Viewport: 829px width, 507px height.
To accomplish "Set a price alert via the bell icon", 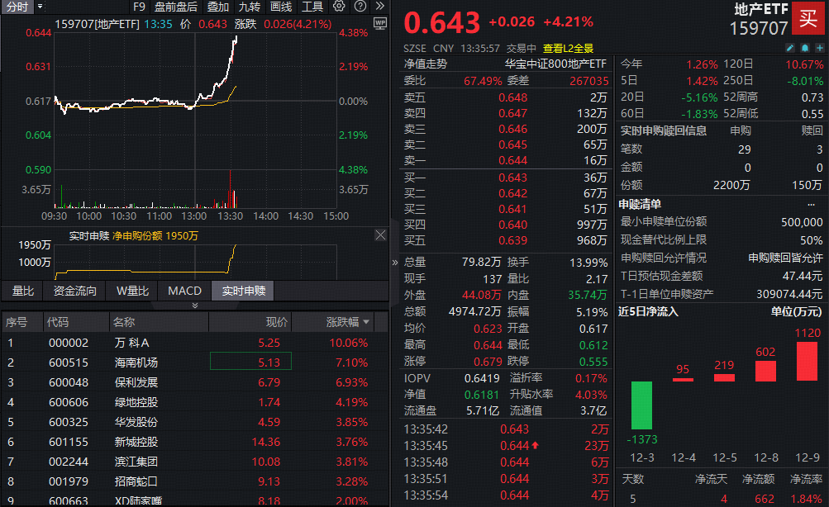I will point(806,47).
